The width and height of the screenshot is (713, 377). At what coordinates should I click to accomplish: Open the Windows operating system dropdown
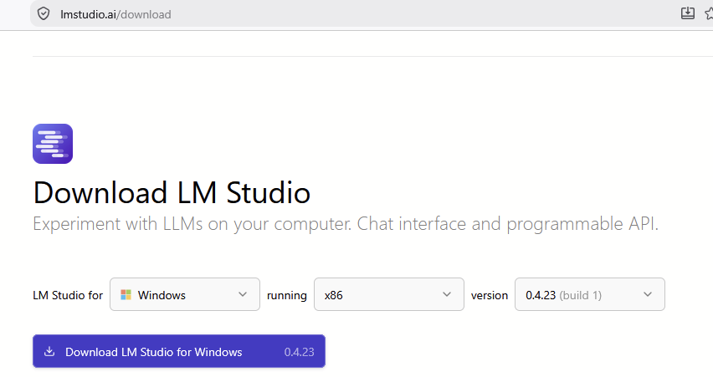pyautogui.click(x=185, y=294)
